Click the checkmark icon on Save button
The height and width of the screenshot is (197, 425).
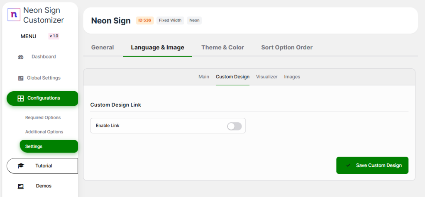(x=348, y=165)
